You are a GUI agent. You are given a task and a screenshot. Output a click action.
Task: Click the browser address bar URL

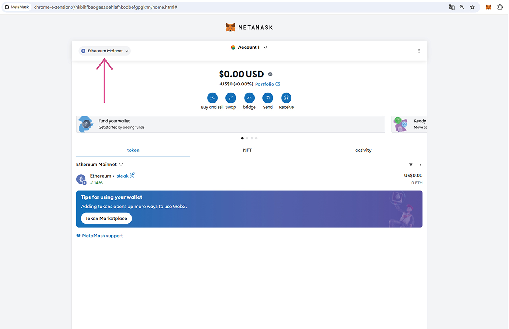pos(105,7)
